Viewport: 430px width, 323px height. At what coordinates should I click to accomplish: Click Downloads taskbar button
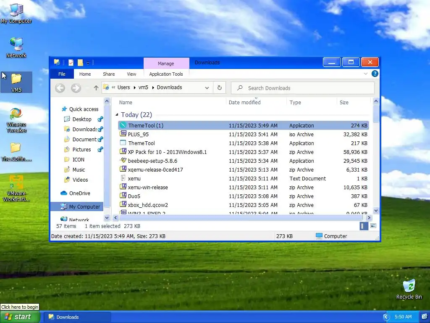(78, 317)
